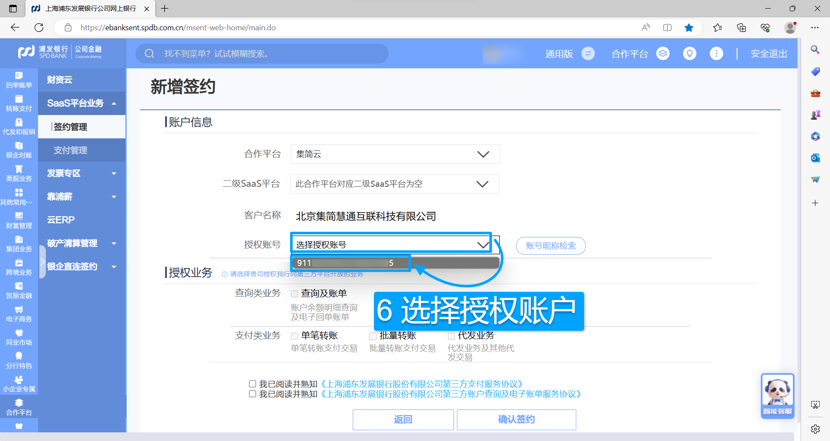Image resolution: width=830 pixels, height=441 pixels.
Task: Expand the 发票专区 menu
Action: (x=82, y=173)
